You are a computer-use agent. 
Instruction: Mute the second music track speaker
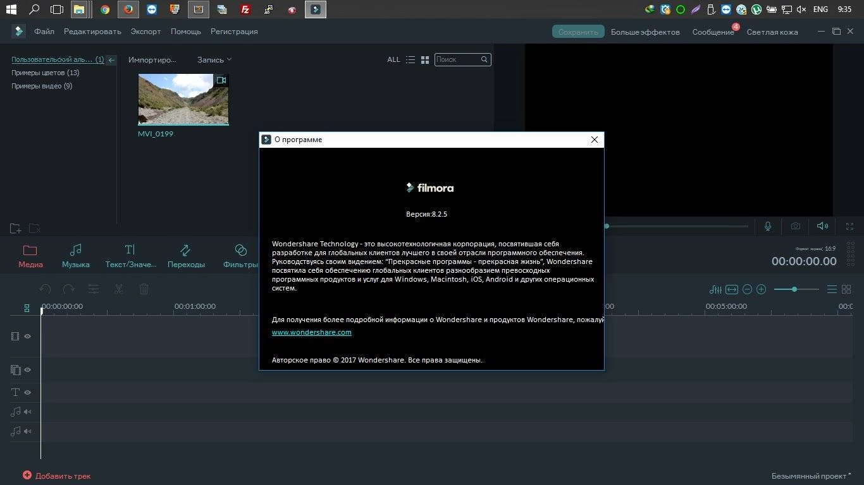[28, 431]
